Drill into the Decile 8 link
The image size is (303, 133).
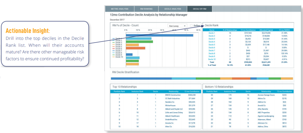[212, 53]
